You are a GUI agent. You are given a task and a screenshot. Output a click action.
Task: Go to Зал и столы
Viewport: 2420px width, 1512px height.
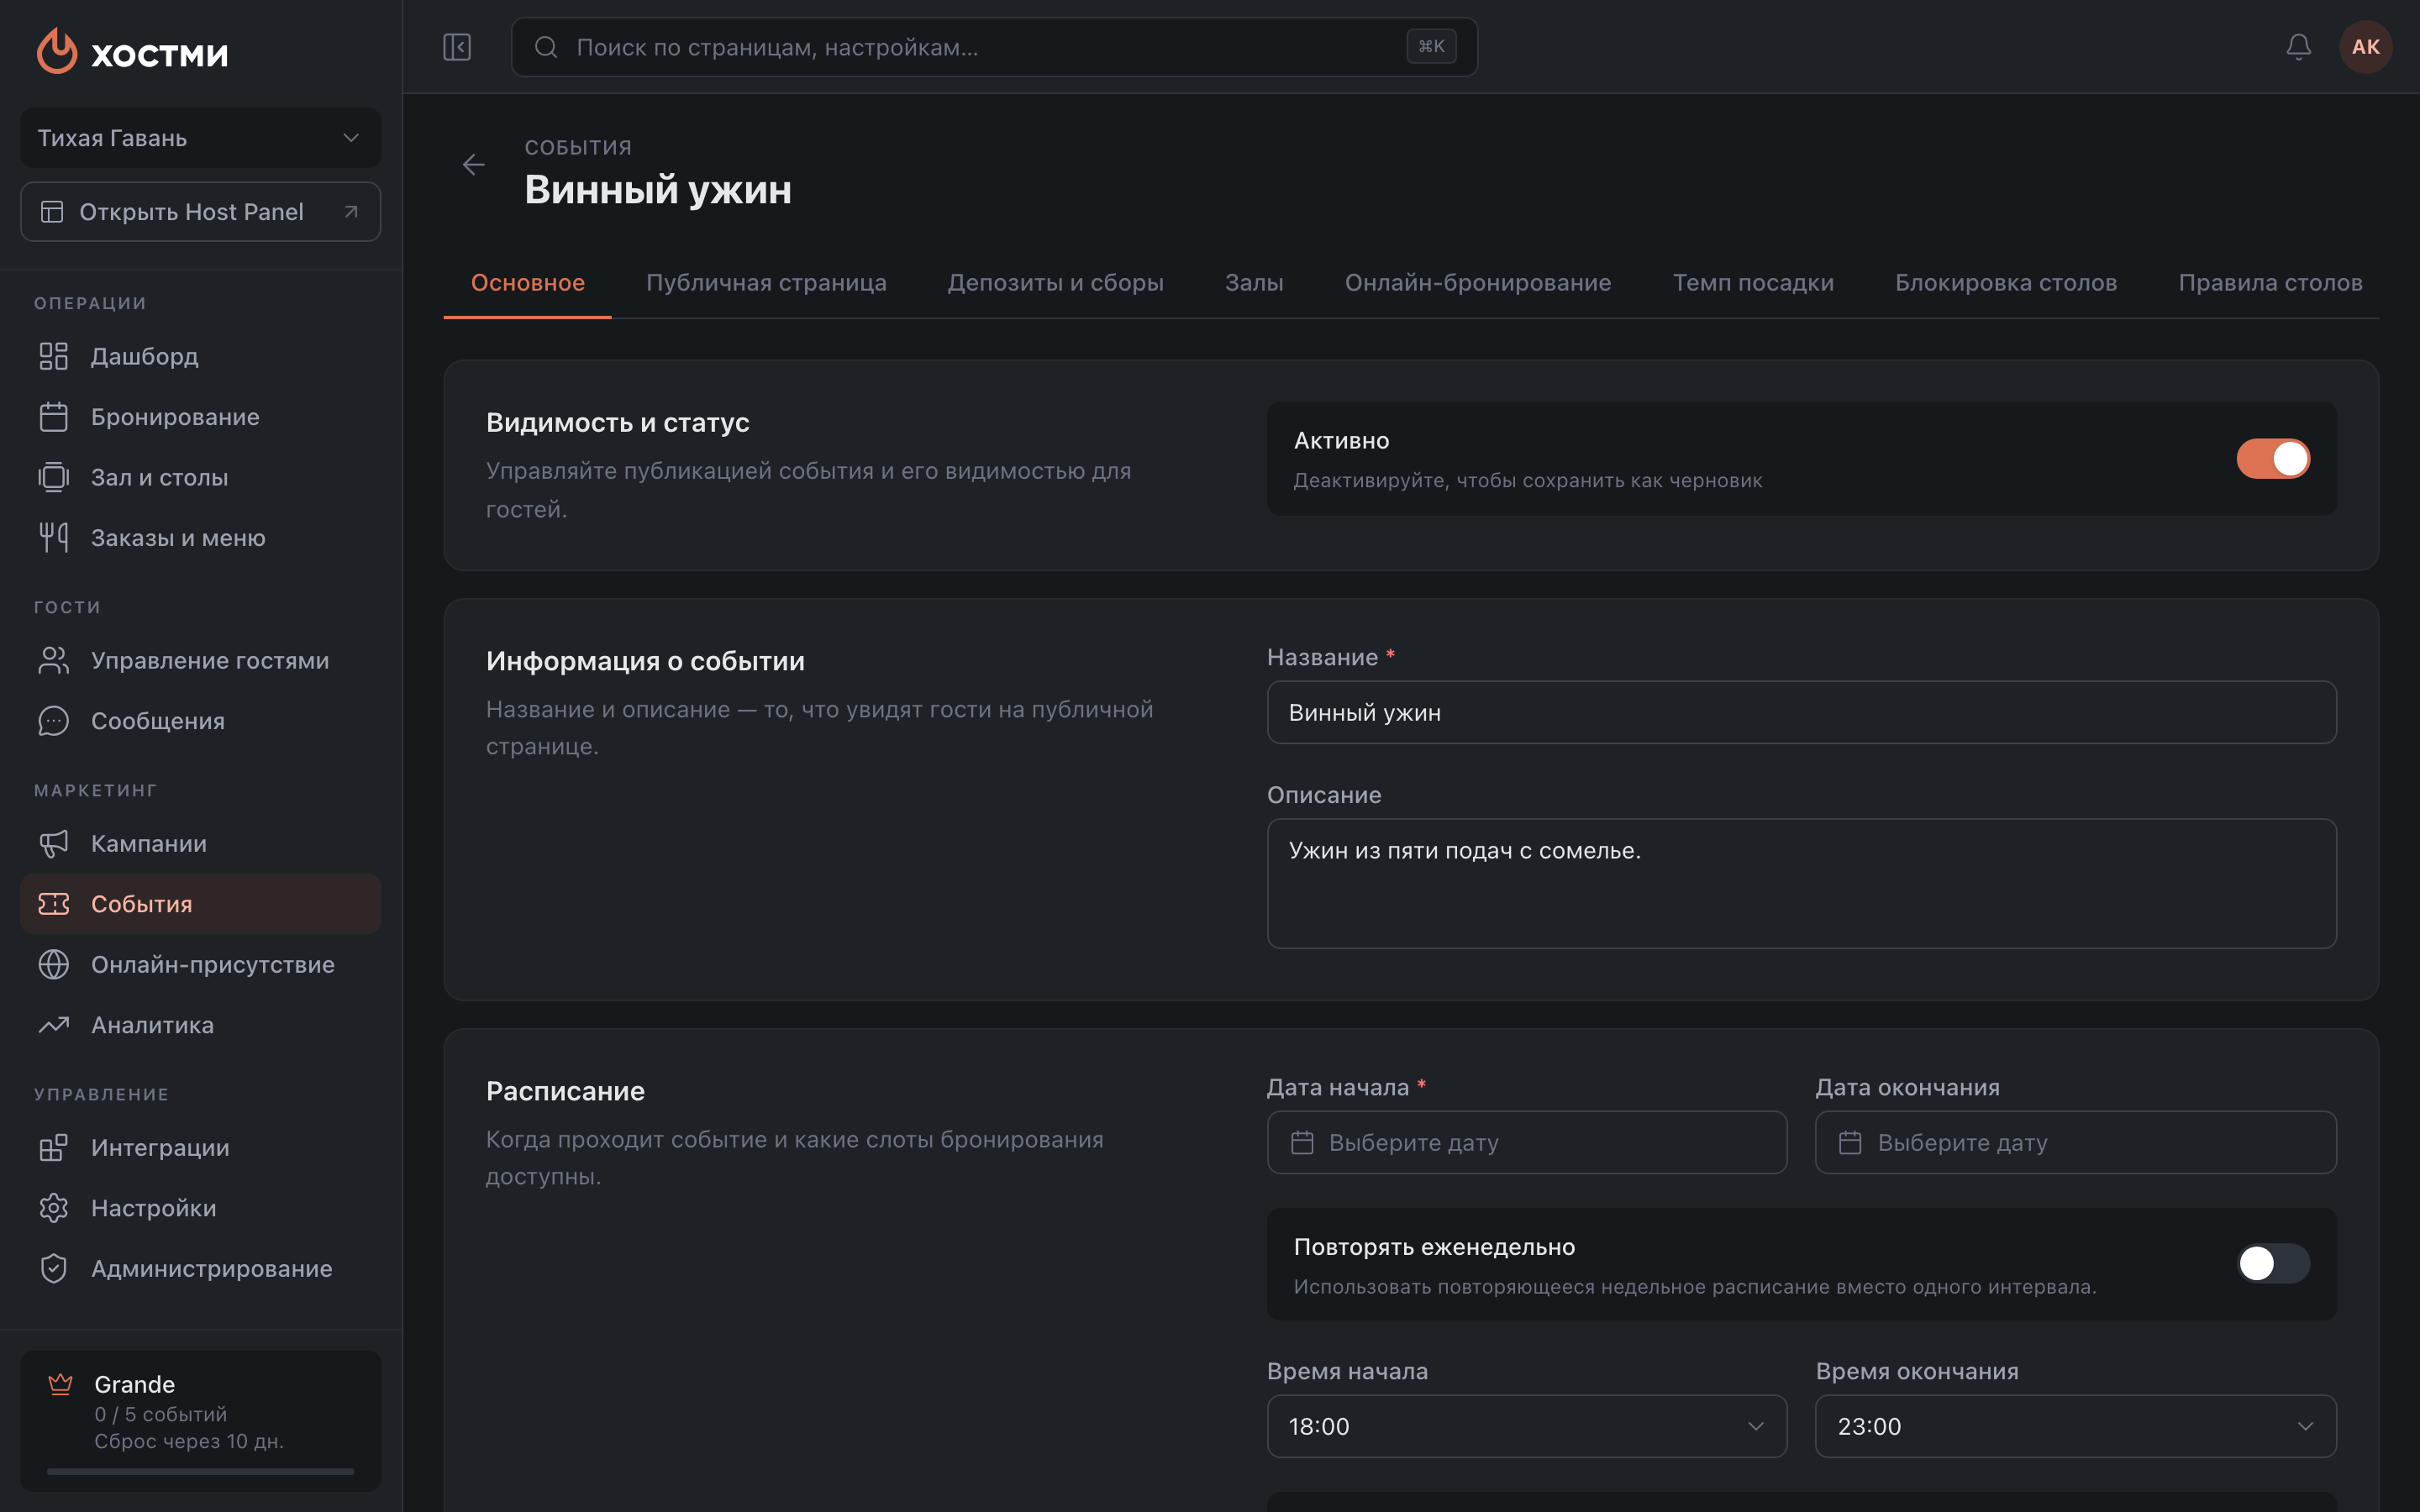click(200, 477)
